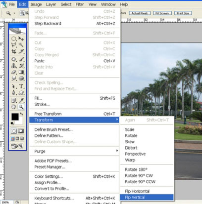Open the Filter menu
The height and width of the screenshot is (204, 202).
point(80,4)
